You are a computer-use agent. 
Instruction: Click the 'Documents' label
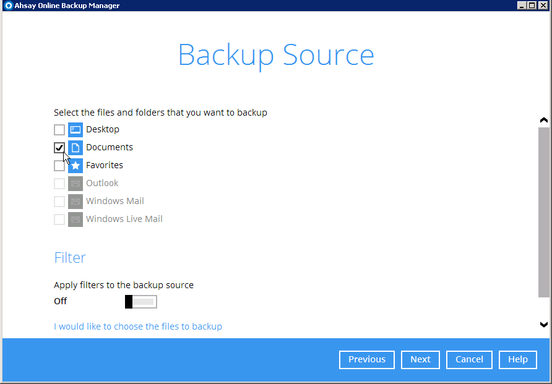point(110,147)
